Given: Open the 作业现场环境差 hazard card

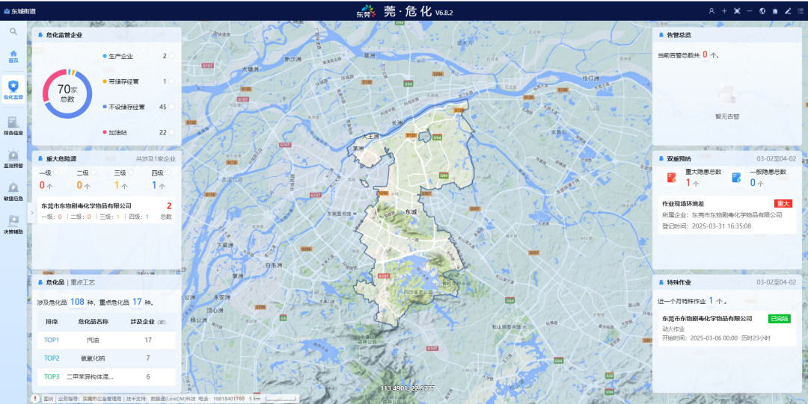Looking at the screenshot, I should point(727,214).
